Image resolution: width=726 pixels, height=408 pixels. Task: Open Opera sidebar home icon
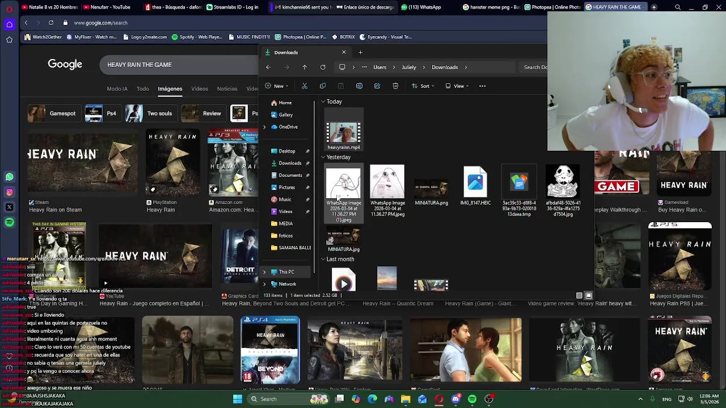pos(10,24)
